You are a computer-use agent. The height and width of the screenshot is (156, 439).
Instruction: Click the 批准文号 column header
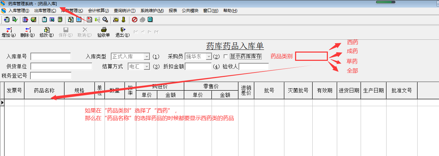[x=402, y=91]
